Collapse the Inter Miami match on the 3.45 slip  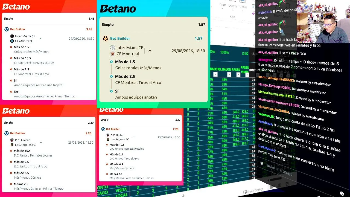(x=40, y=39)
